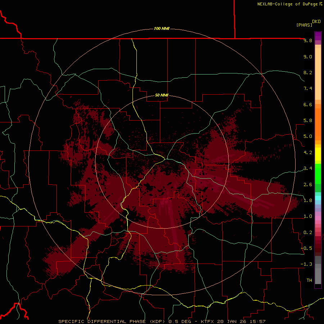
Task: Click the -0.5 legend value
Action: click(x=306, y=248)
